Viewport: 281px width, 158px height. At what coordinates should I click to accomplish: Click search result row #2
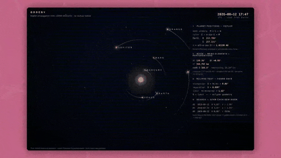pyautogui.click(x=213, y=108)
